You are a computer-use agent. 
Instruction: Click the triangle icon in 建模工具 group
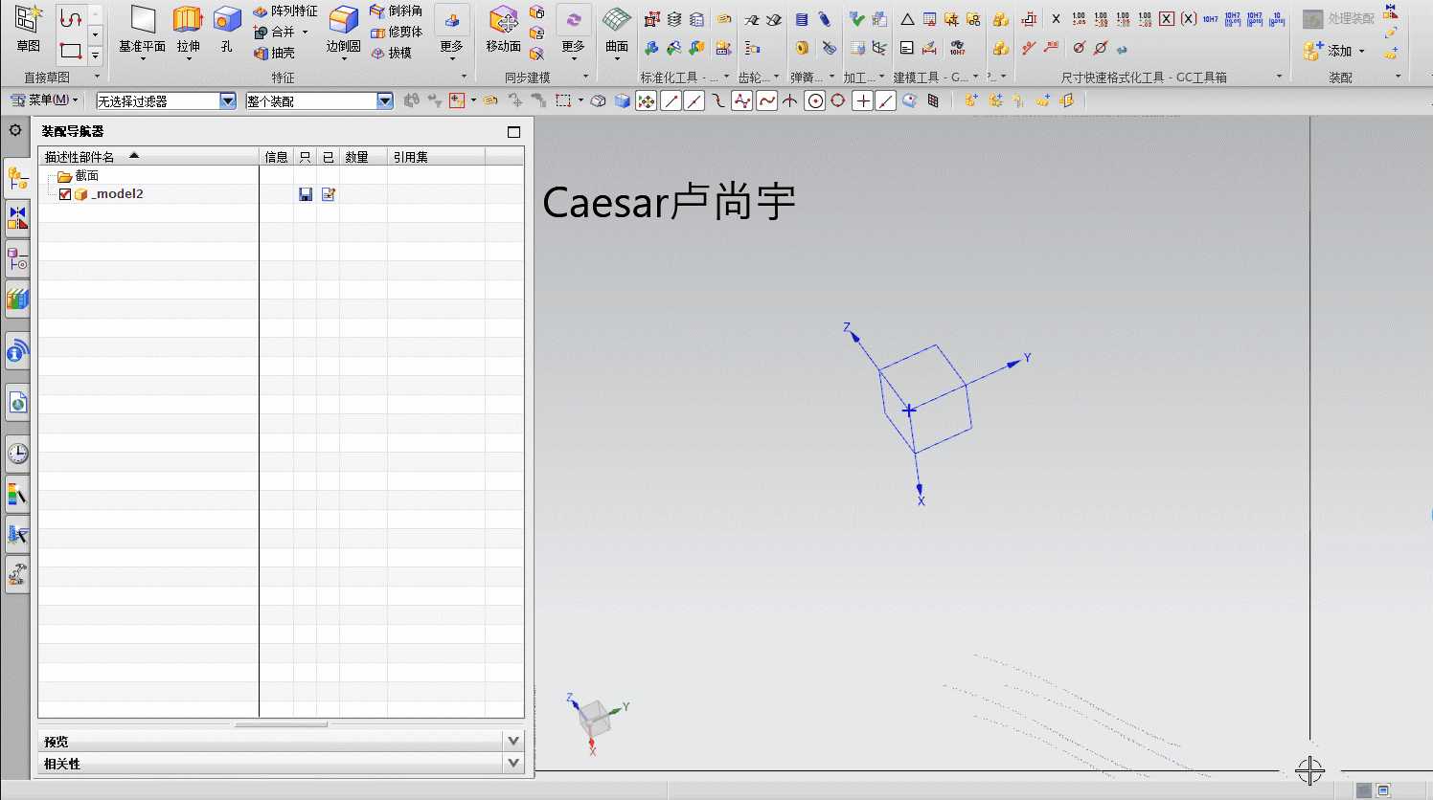(907, 19)
